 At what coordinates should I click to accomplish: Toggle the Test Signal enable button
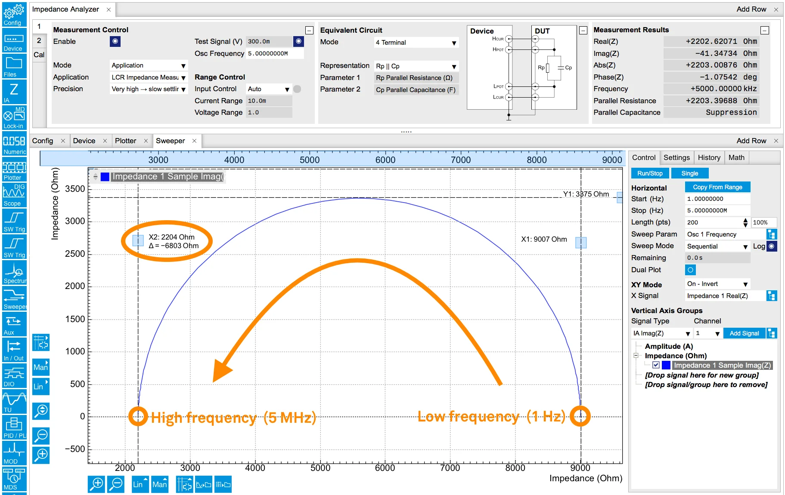click(298, 41)
